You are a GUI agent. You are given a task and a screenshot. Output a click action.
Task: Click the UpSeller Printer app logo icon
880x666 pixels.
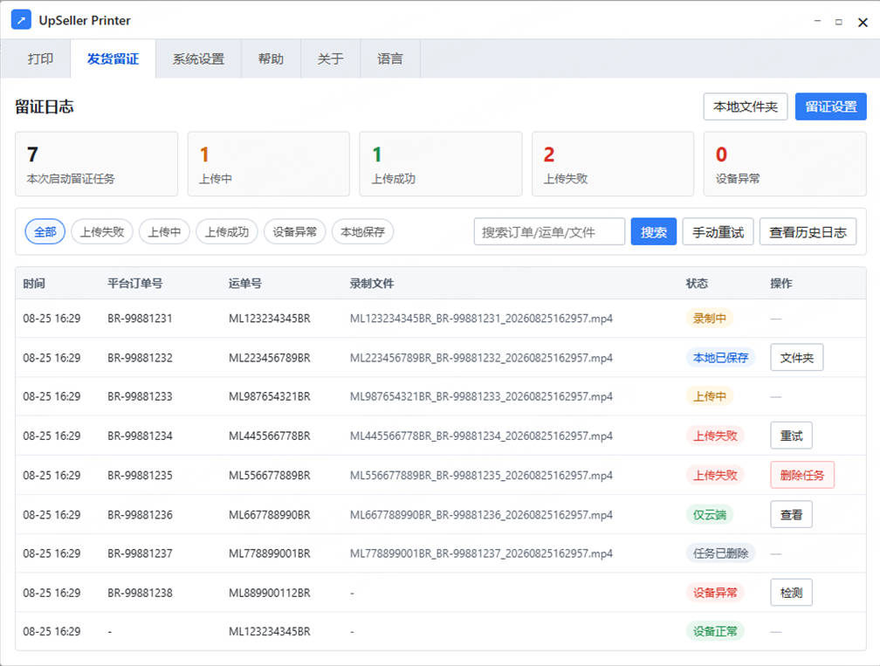21,20
